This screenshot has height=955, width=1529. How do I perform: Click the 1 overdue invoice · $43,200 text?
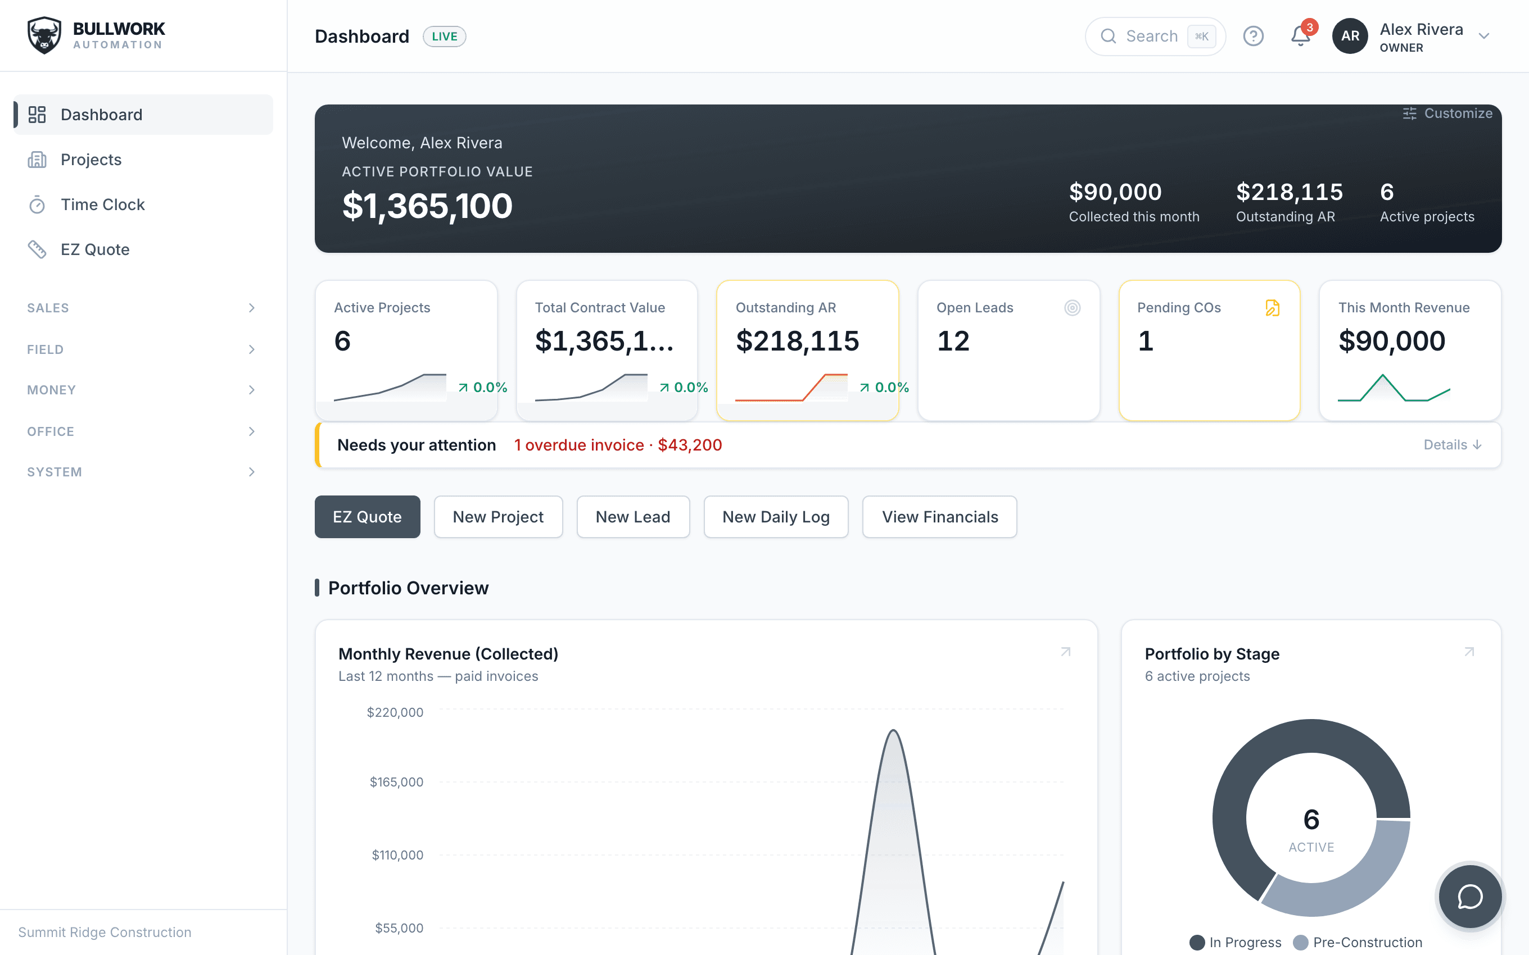coord(618,445)
